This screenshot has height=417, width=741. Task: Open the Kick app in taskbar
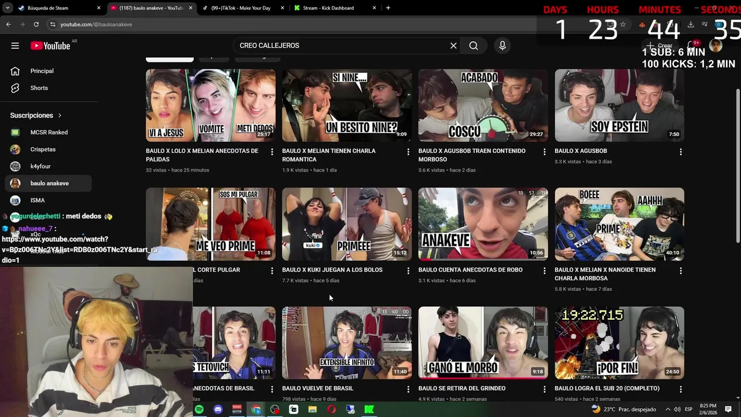[x=369, y=409]
